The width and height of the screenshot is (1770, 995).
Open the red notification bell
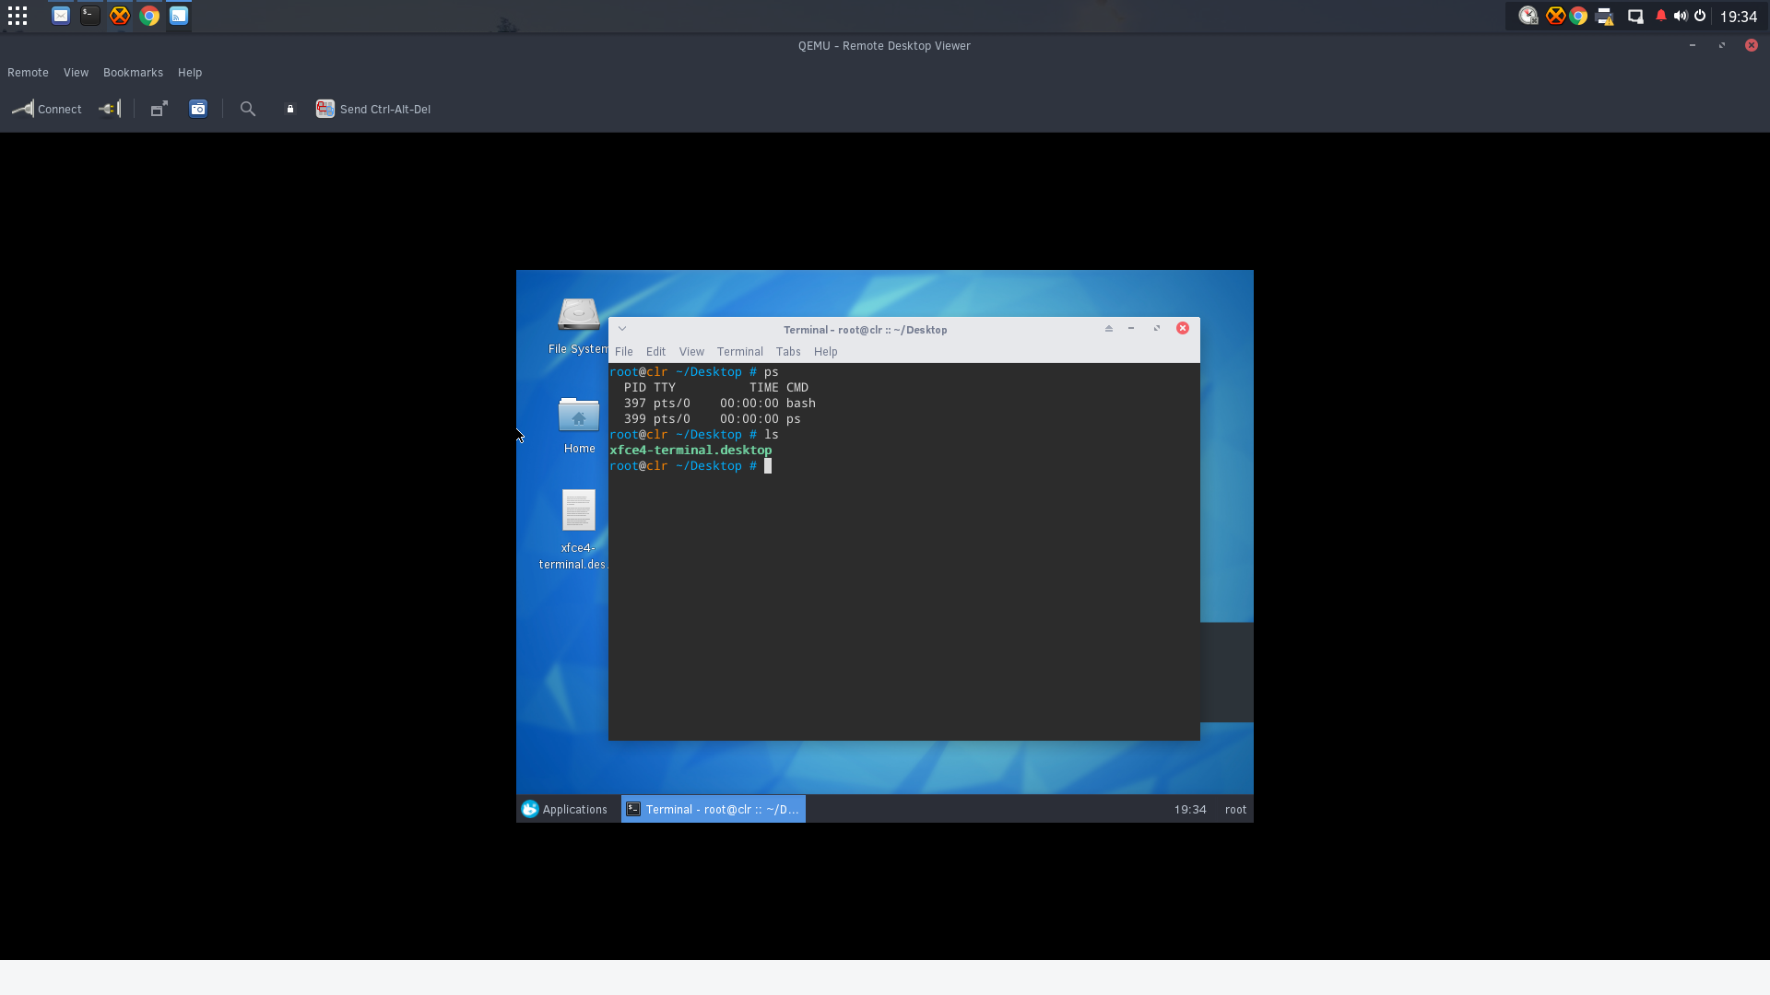pyautogui.click(x=1661, y=16)
